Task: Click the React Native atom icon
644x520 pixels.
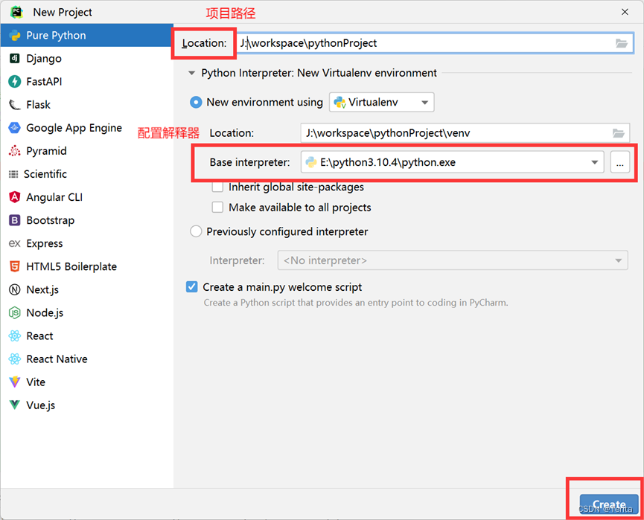Action: point(15,359)
